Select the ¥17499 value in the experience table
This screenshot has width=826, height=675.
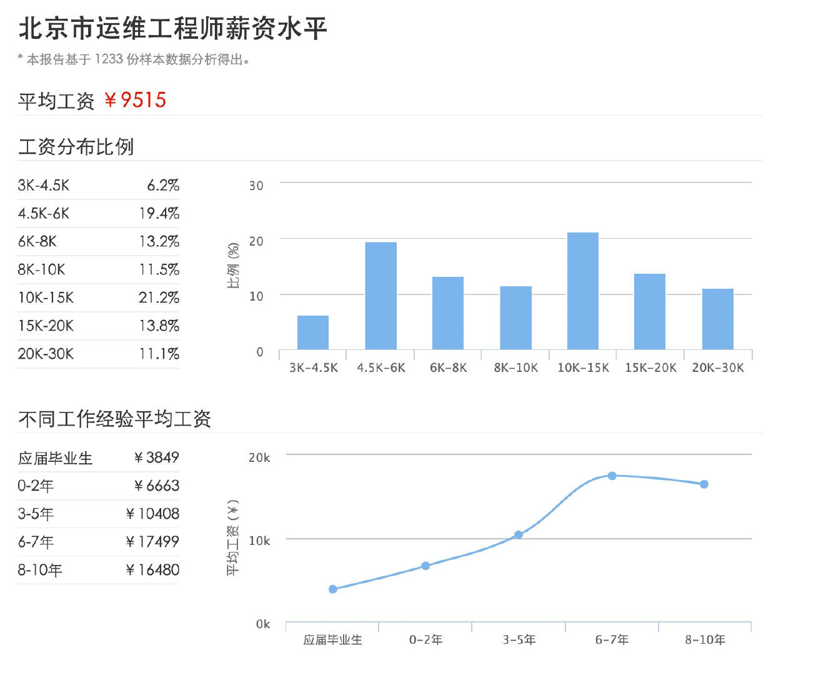(x=152, y=541)
